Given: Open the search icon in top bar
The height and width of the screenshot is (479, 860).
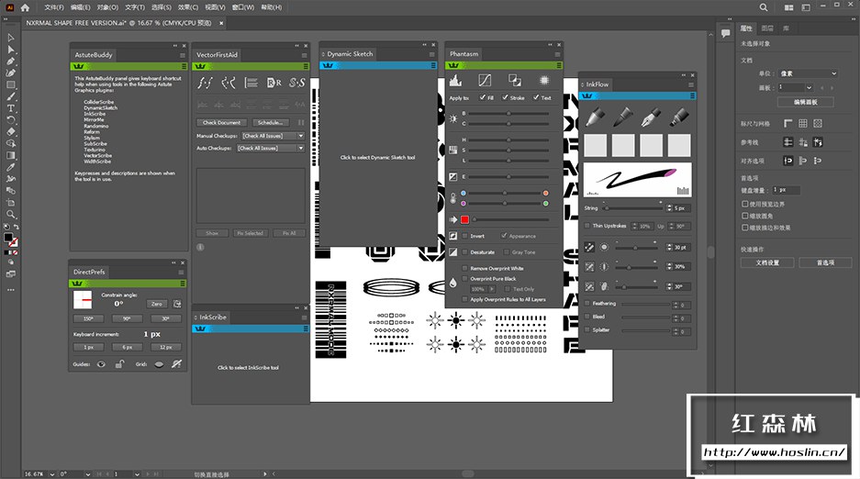Looking at the screenshot, I should pos(764,7).
